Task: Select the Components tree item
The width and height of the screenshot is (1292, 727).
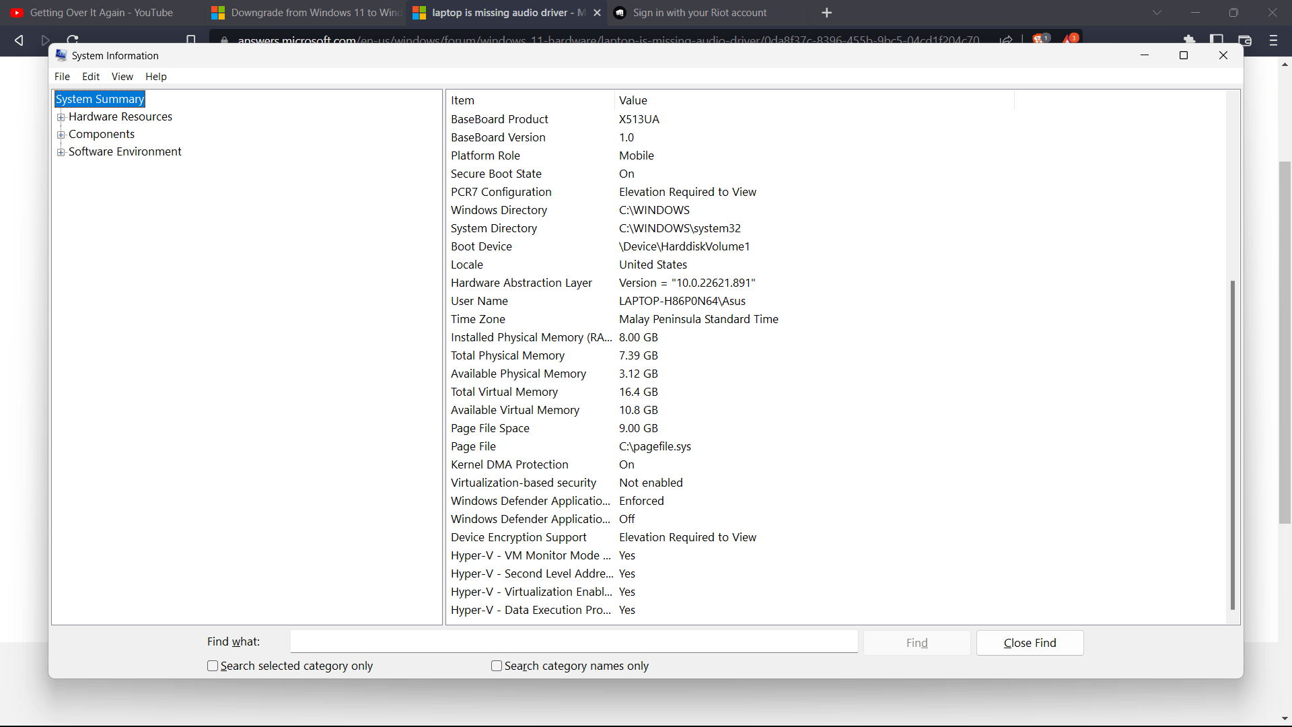Action: [x=102, y=134]
